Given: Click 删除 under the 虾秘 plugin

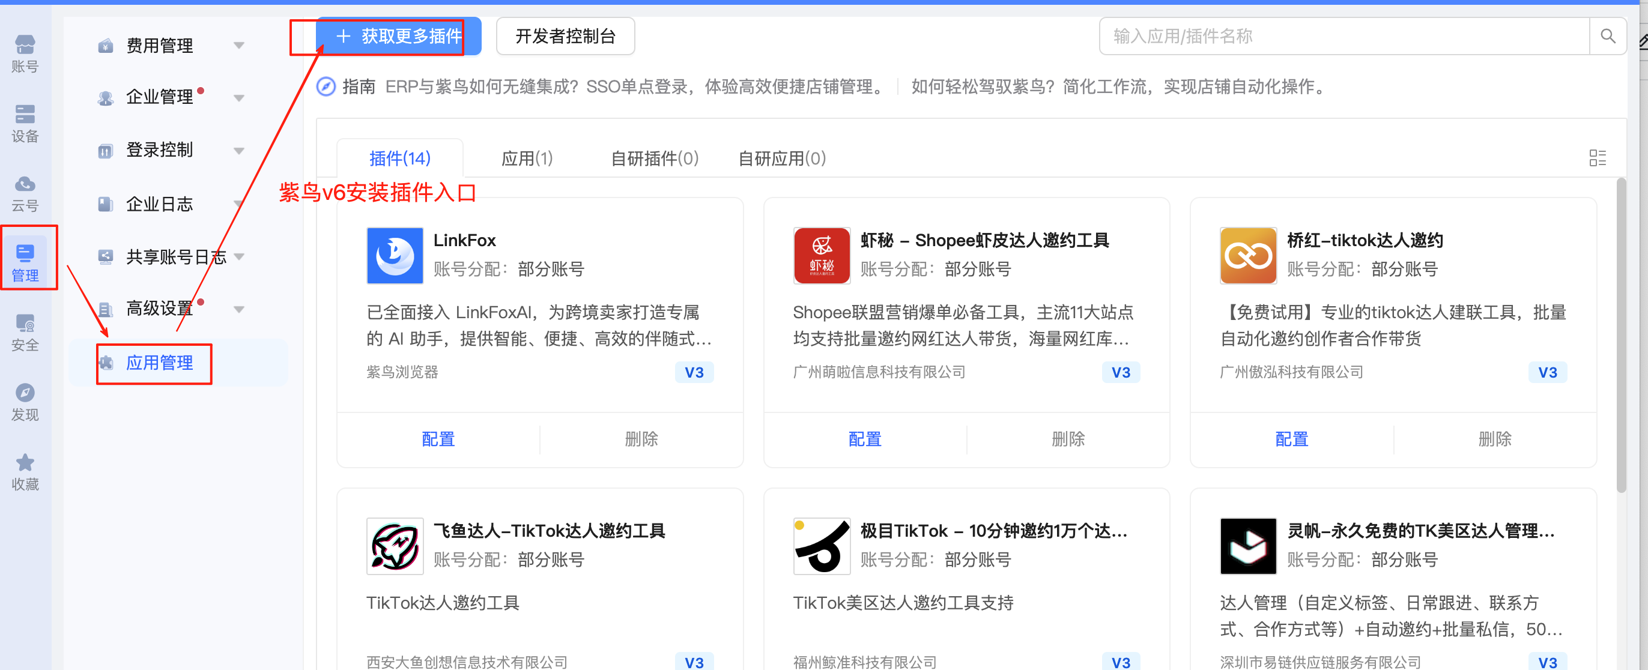Looking at the screenshot, I should [x=1068, y=439].
